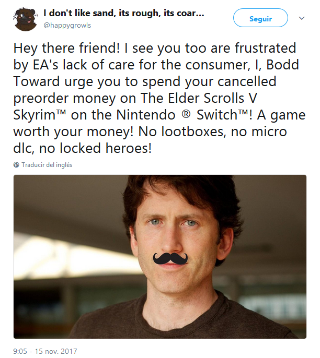Viewport: 320px width, 358px height.
Task: Open the tweet timestamp 9:05 - 15 nov. 2017
Action: point(45,351)
